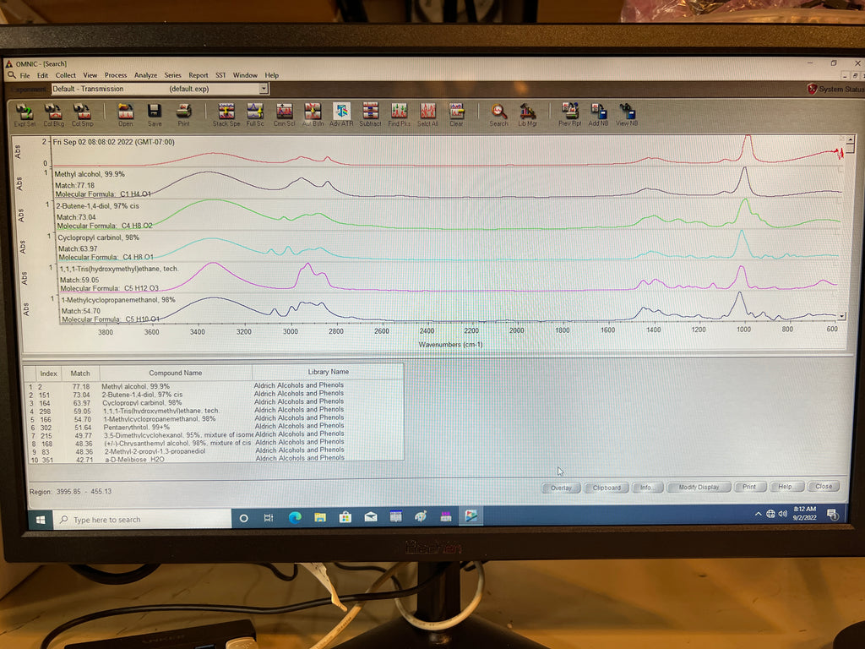Click the Adv ATR correction icon
This screenshot has width=865, height=649.
pyautogui.click(x=341, y=115)
